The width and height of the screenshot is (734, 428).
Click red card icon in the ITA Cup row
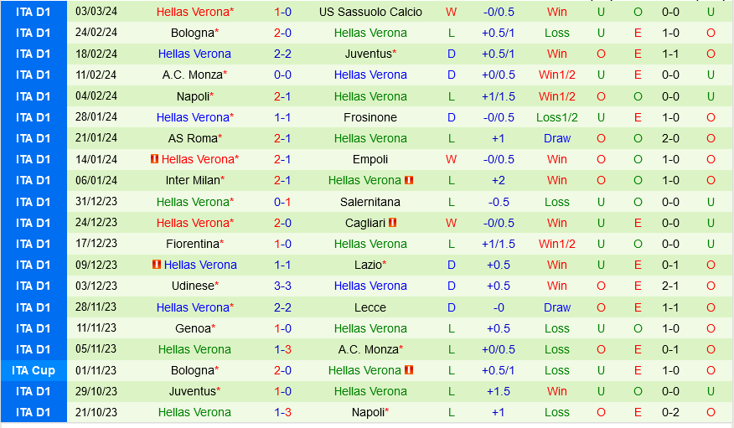[409, 370]
